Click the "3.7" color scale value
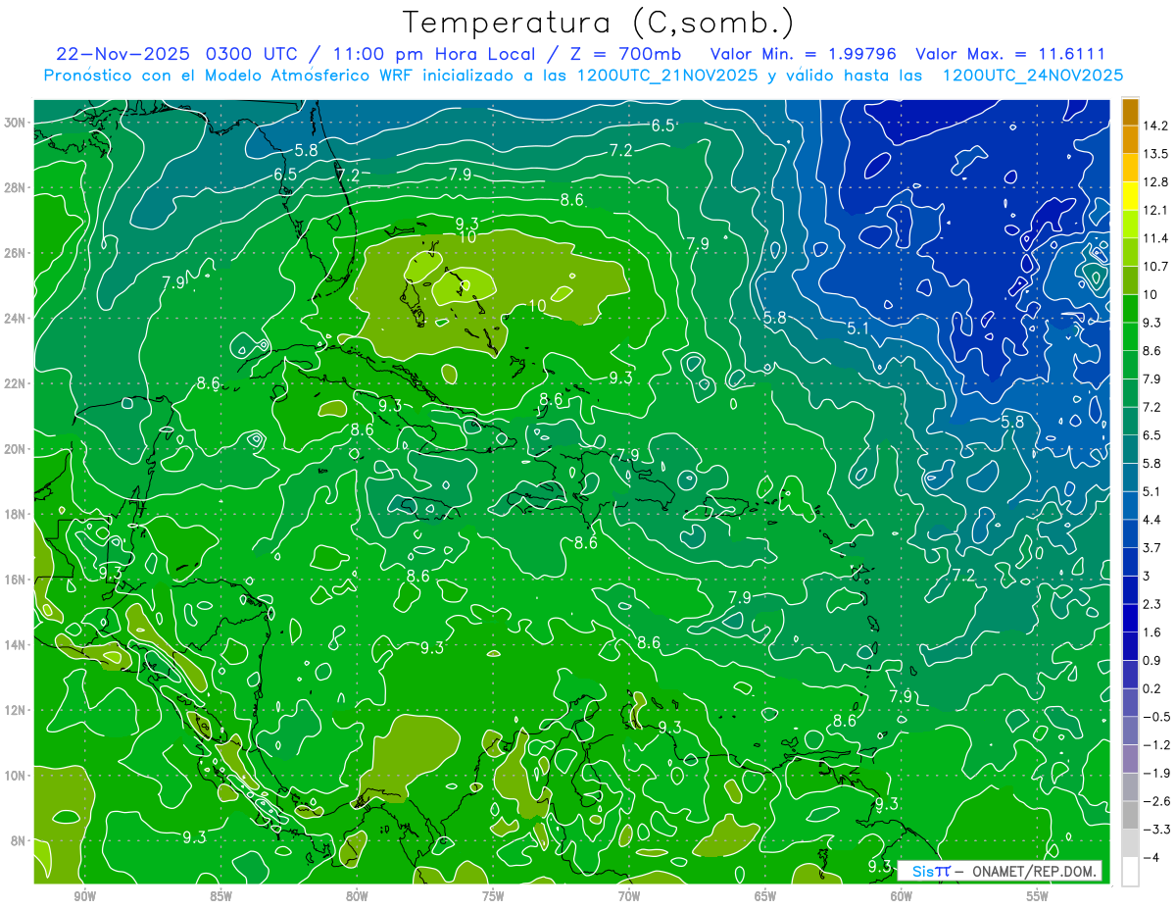The image size is (1176, 909). (1151, 547)
